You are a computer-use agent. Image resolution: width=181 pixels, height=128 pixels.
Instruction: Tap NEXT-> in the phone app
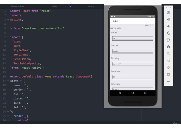point(149,25)
